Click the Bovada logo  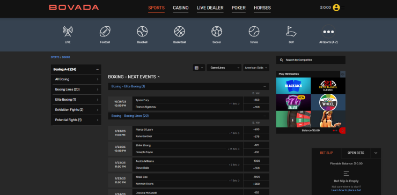74,7
